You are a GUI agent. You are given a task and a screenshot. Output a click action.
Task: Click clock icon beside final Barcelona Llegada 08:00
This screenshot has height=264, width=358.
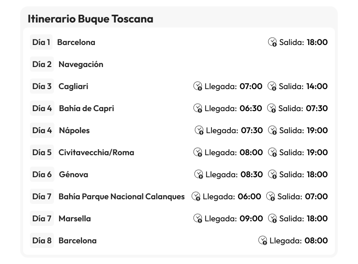(x=263, y=241)
